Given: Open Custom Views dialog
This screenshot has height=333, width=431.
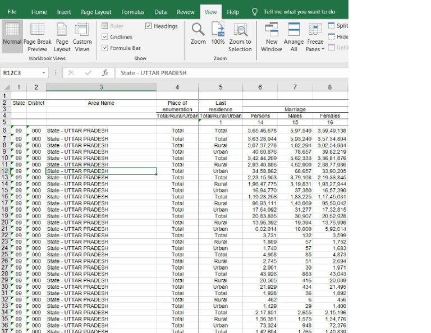Looking at the screenshot, I should coord(82,37).
